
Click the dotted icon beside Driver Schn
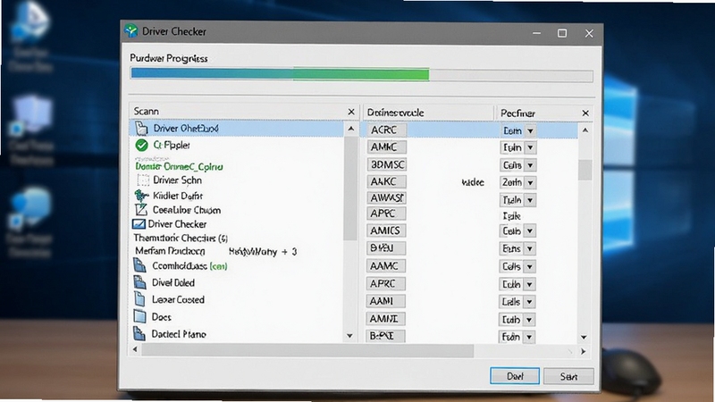pyautogui.click(x=143, y=180)
